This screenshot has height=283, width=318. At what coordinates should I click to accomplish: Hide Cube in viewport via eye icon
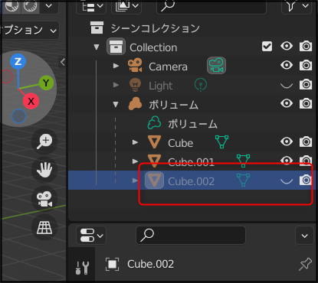click(287, 141)
